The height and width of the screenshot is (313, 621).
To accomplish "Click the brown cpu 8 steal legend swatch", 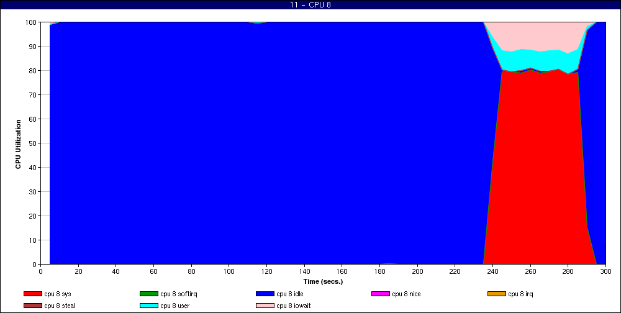I will pyautogui.click(x=33, y=306).
